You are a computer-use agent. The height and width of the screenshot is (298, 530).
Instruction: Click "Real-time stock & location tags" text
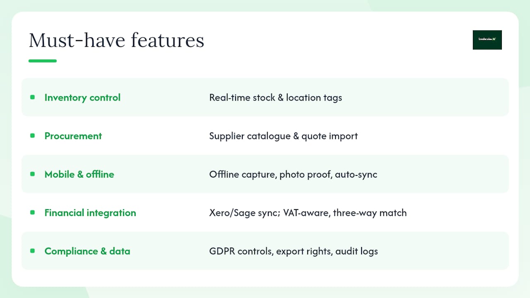coord(275,98)
